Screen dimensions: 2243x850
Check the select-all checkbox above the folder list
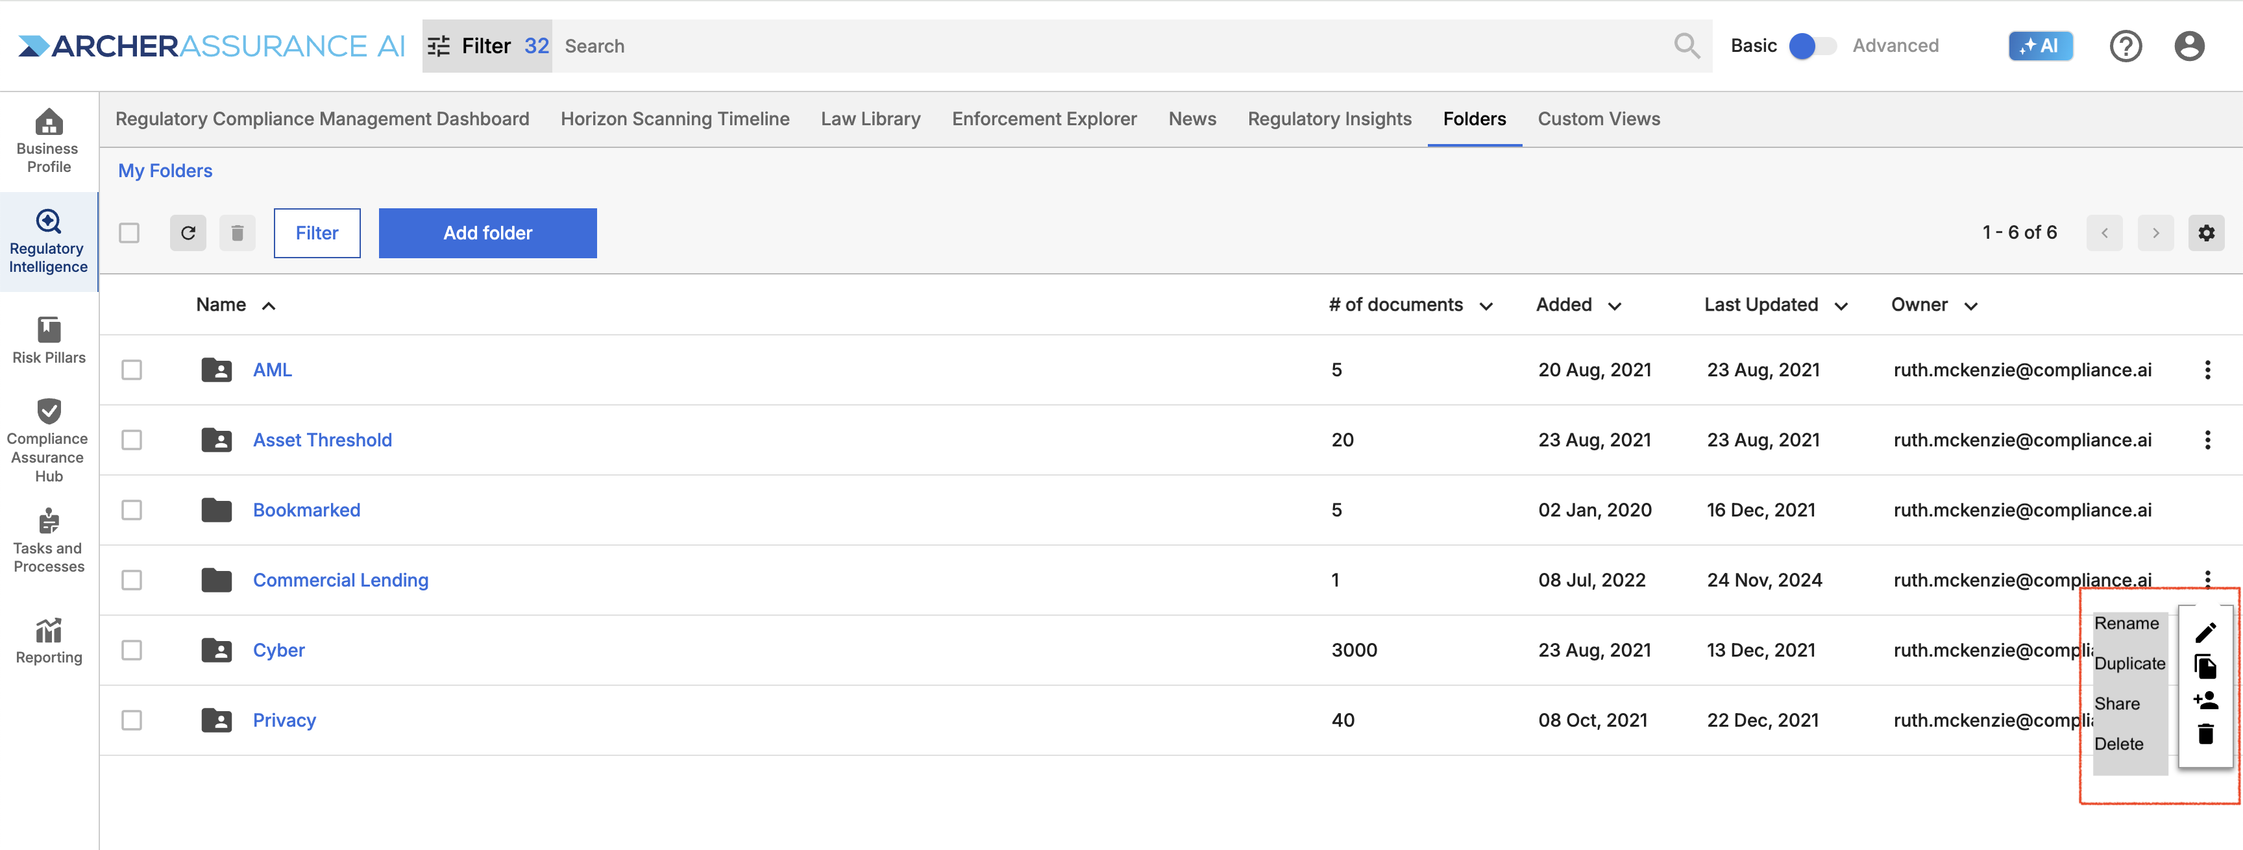pos(129,232)
